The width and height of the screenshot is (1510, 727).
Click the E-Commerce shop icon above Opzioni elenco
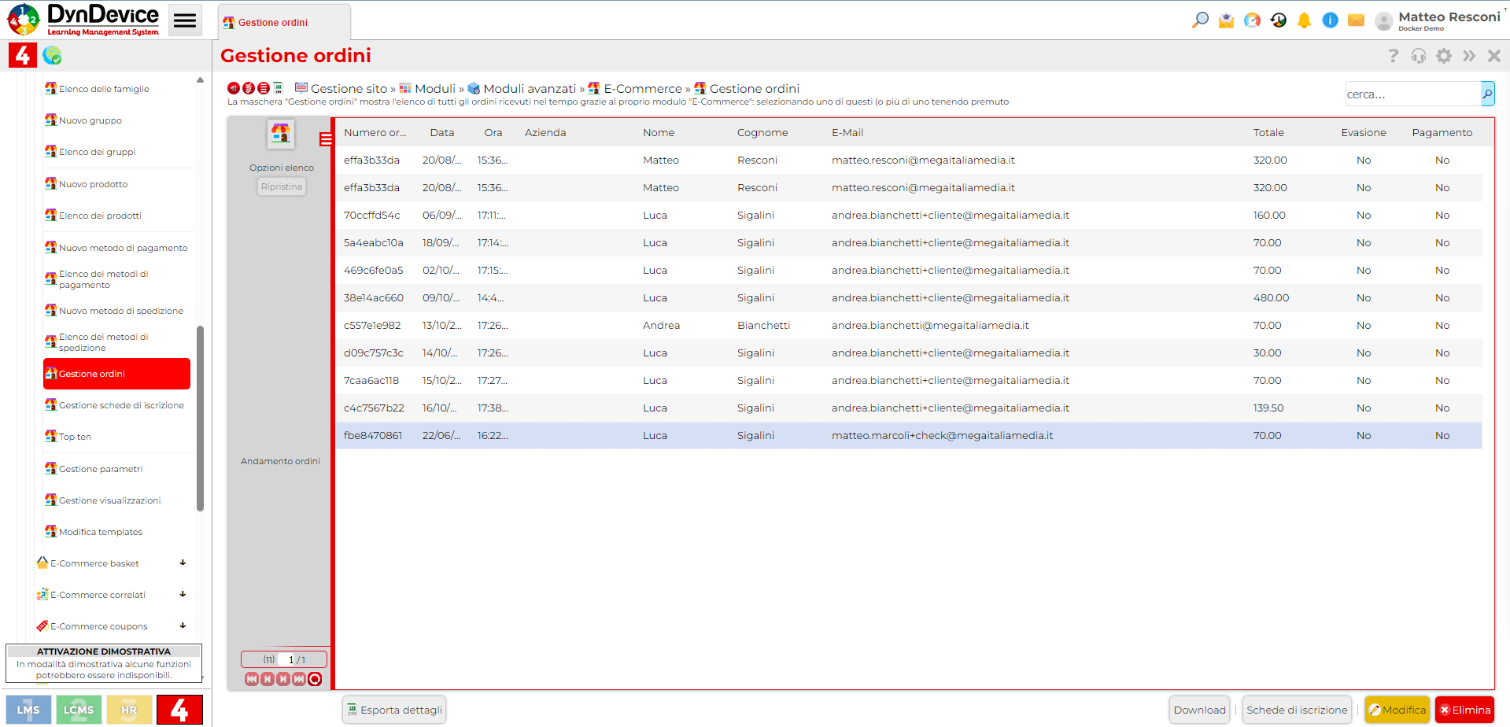(x=281, y=134)
